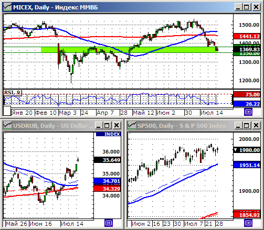Click the blue 1951.14 label in SP500
The width and height of the screenshot is (264, 230).
click(247, 165)
